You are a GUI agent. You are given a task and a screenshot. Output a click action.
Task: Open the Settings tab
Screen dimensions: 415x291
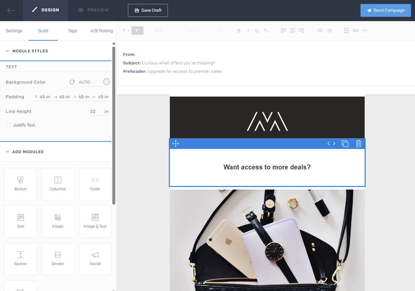(x=14, y=31)
